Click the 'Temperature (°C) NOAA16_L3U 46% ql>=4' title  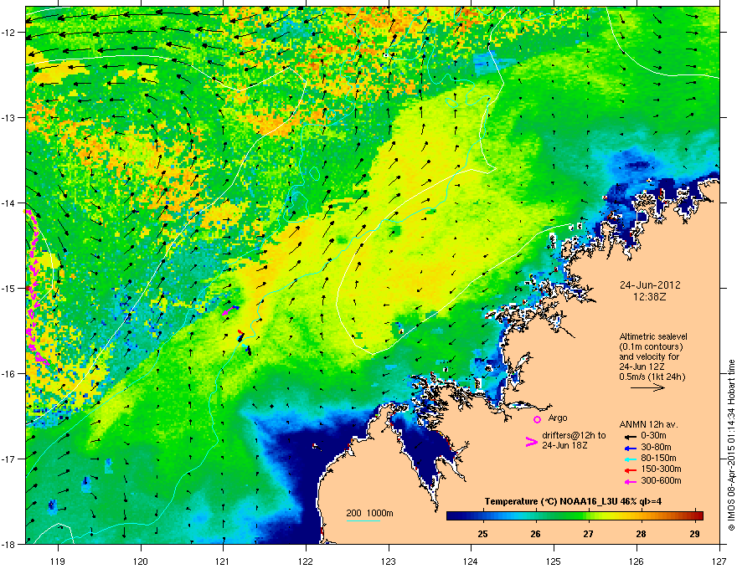click(573, 501)
